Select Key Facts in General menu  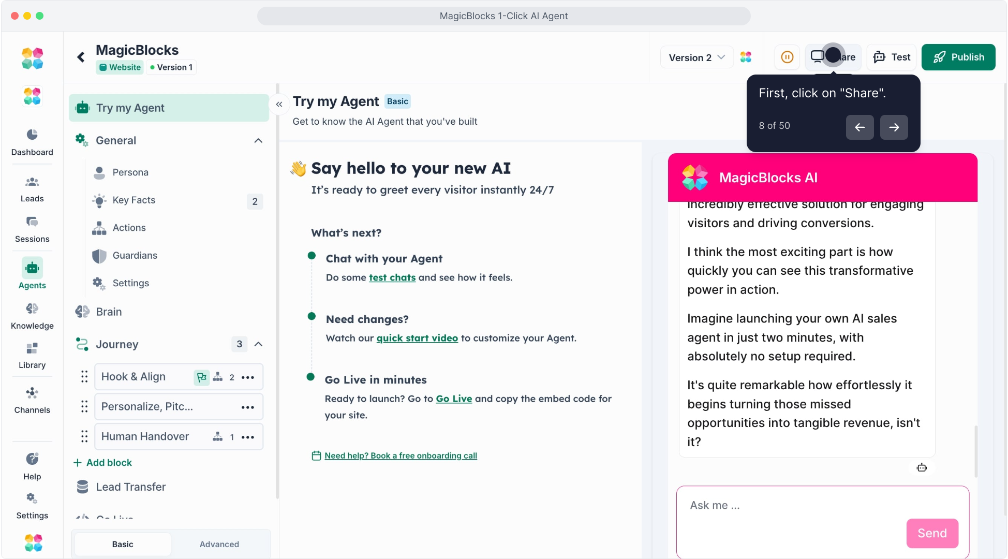pyautogui.click(x=134, y=200)
